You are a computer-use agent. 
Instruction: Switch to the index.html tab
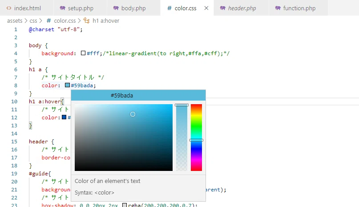[27, 8]
